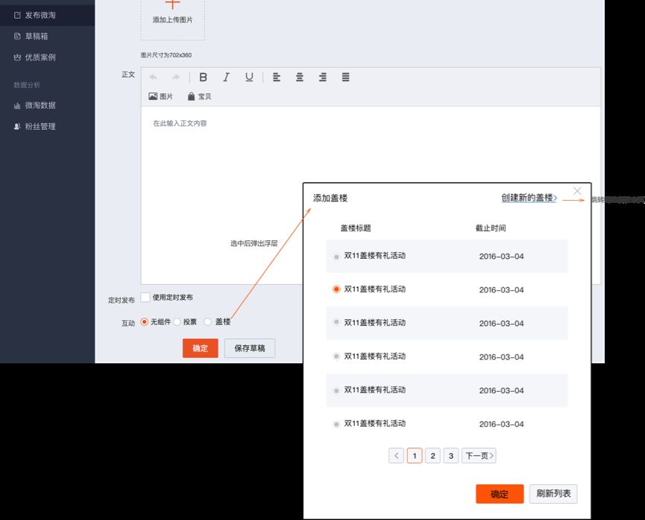Select the 无组件 radio option

pos(144,322)
